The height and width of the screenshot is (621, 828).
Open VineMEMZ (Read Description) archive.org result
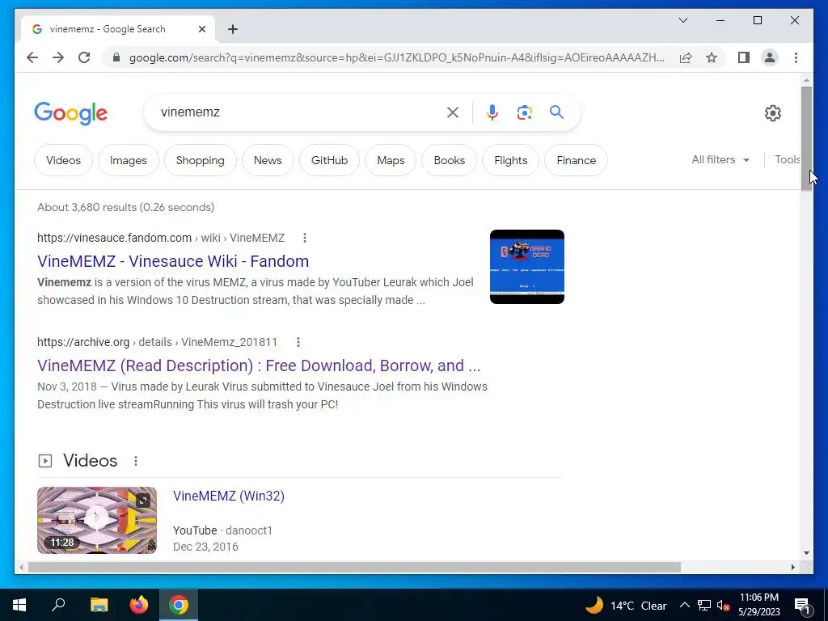click(259, 365)
